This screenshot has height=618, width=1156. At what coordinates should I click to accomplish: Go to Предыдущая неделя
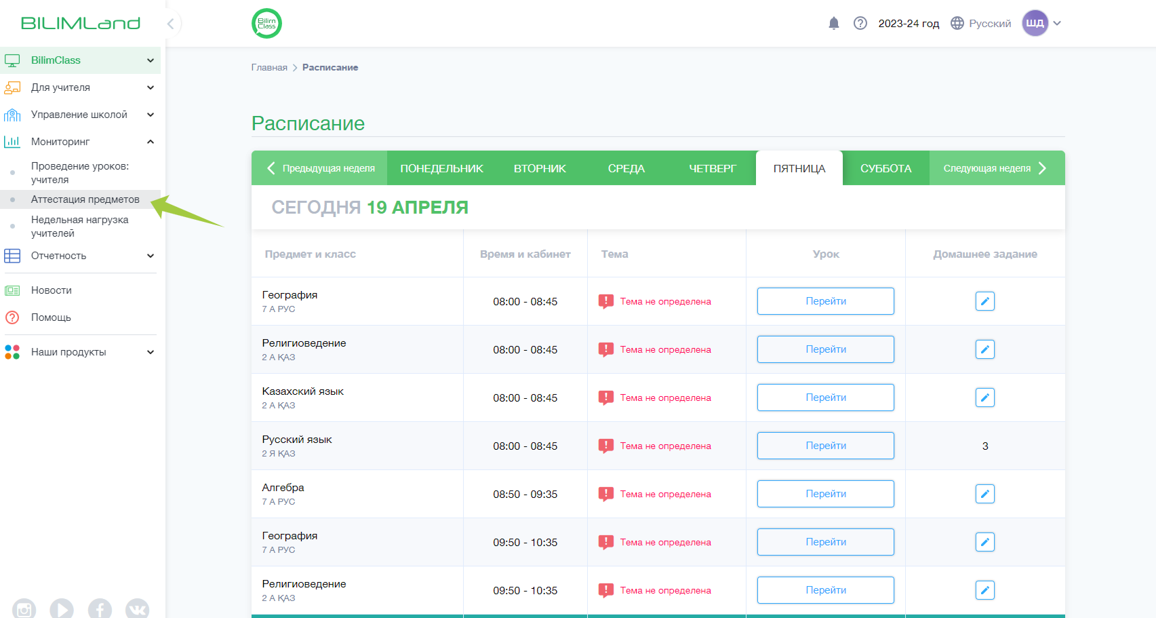320,168
